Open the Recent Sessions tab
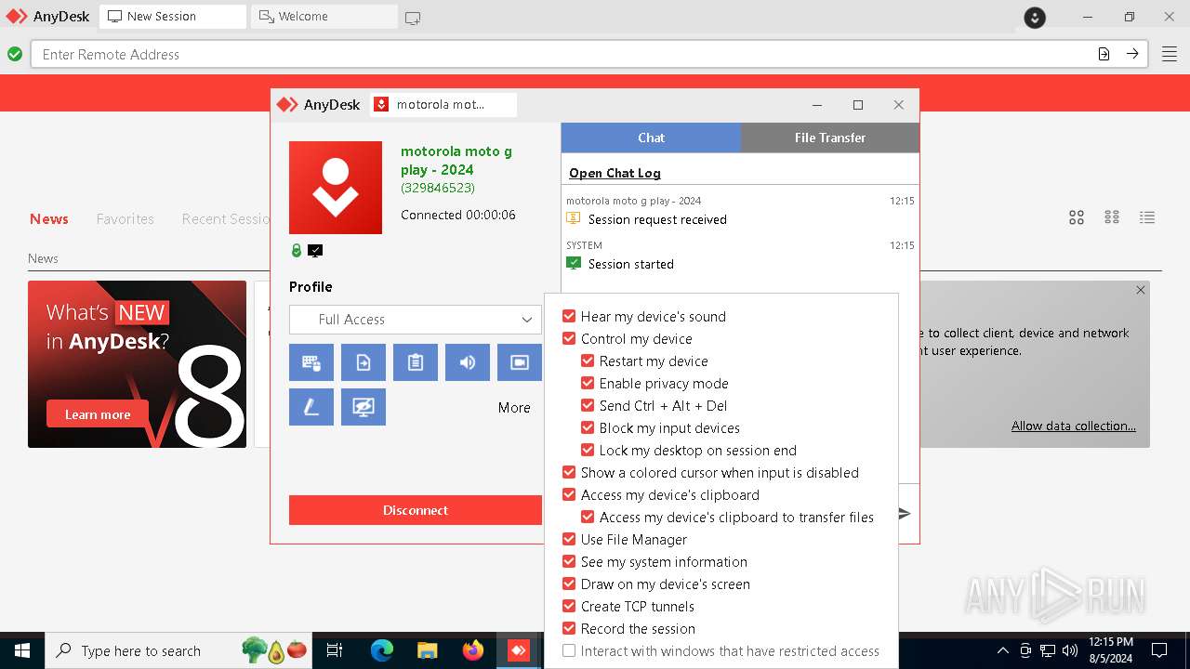 pos(226,218)
